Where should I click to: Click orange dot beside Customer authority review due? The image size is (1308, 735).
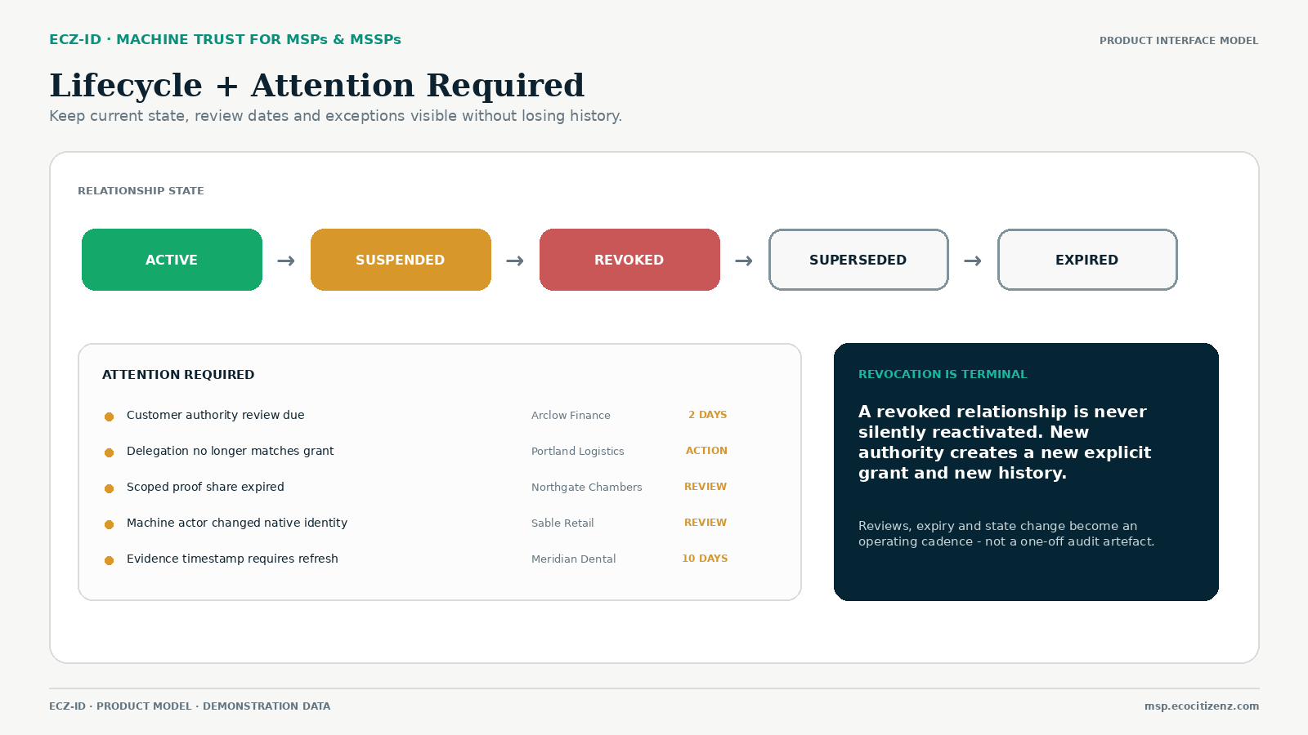(109, 416)
